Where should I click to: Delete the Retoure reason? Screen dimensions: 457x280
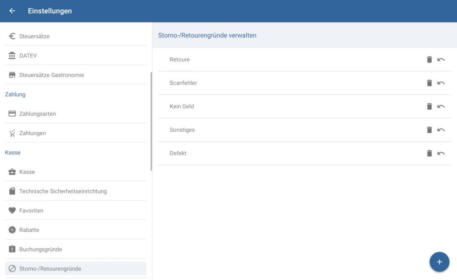429,59
